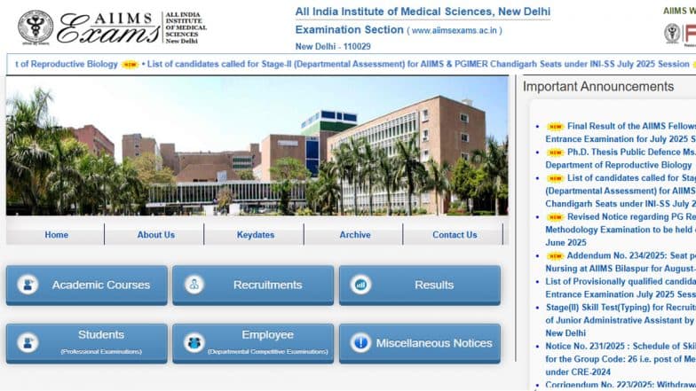
Task: Click the Results chart icon
Action: (360, 285)
